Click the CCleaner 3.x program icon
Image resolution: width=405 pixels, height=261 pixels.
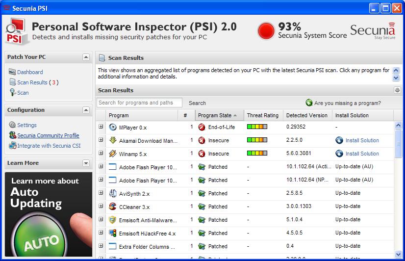point(113,207)
